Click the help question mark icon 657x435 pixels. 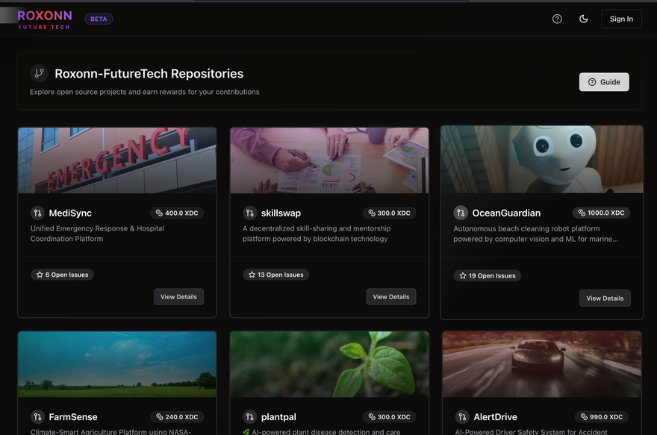(x=557, y=19)
